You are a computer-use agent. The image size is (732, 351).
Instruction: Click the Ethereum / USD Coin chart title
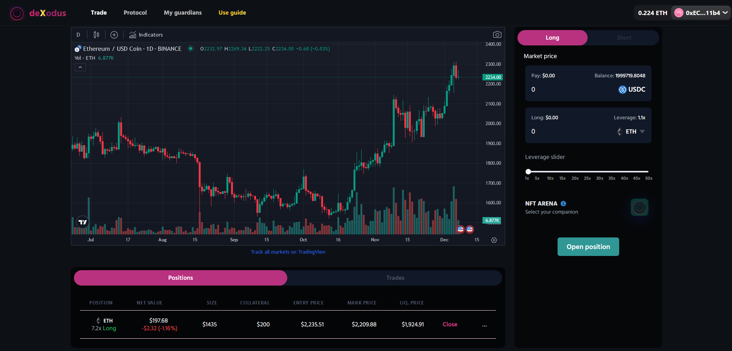132,49
